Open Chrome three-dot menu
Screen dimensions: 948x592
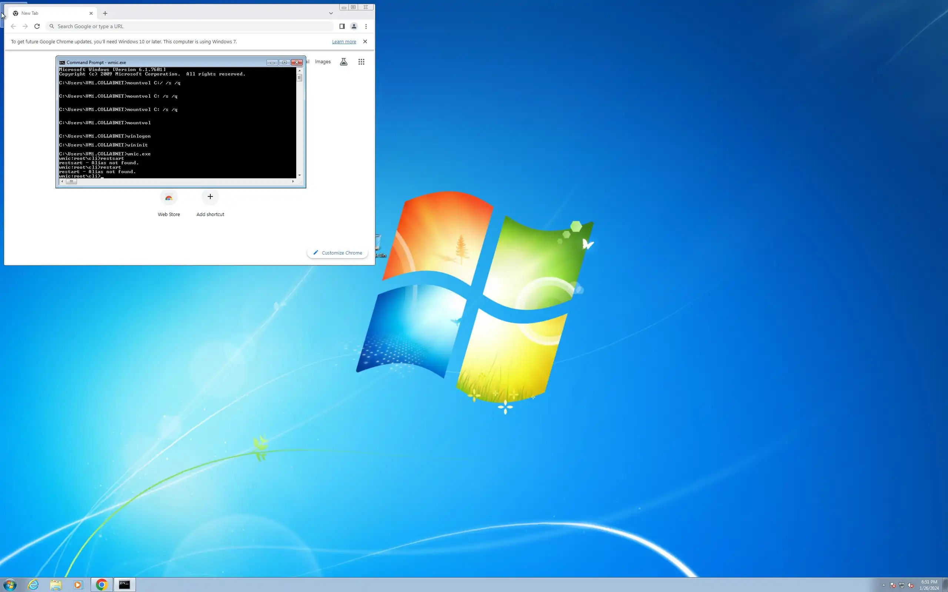tap(366, 26)
